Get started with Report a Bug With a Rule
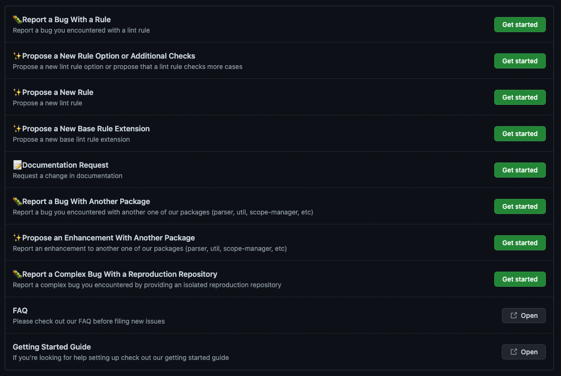 click(520, 25)
